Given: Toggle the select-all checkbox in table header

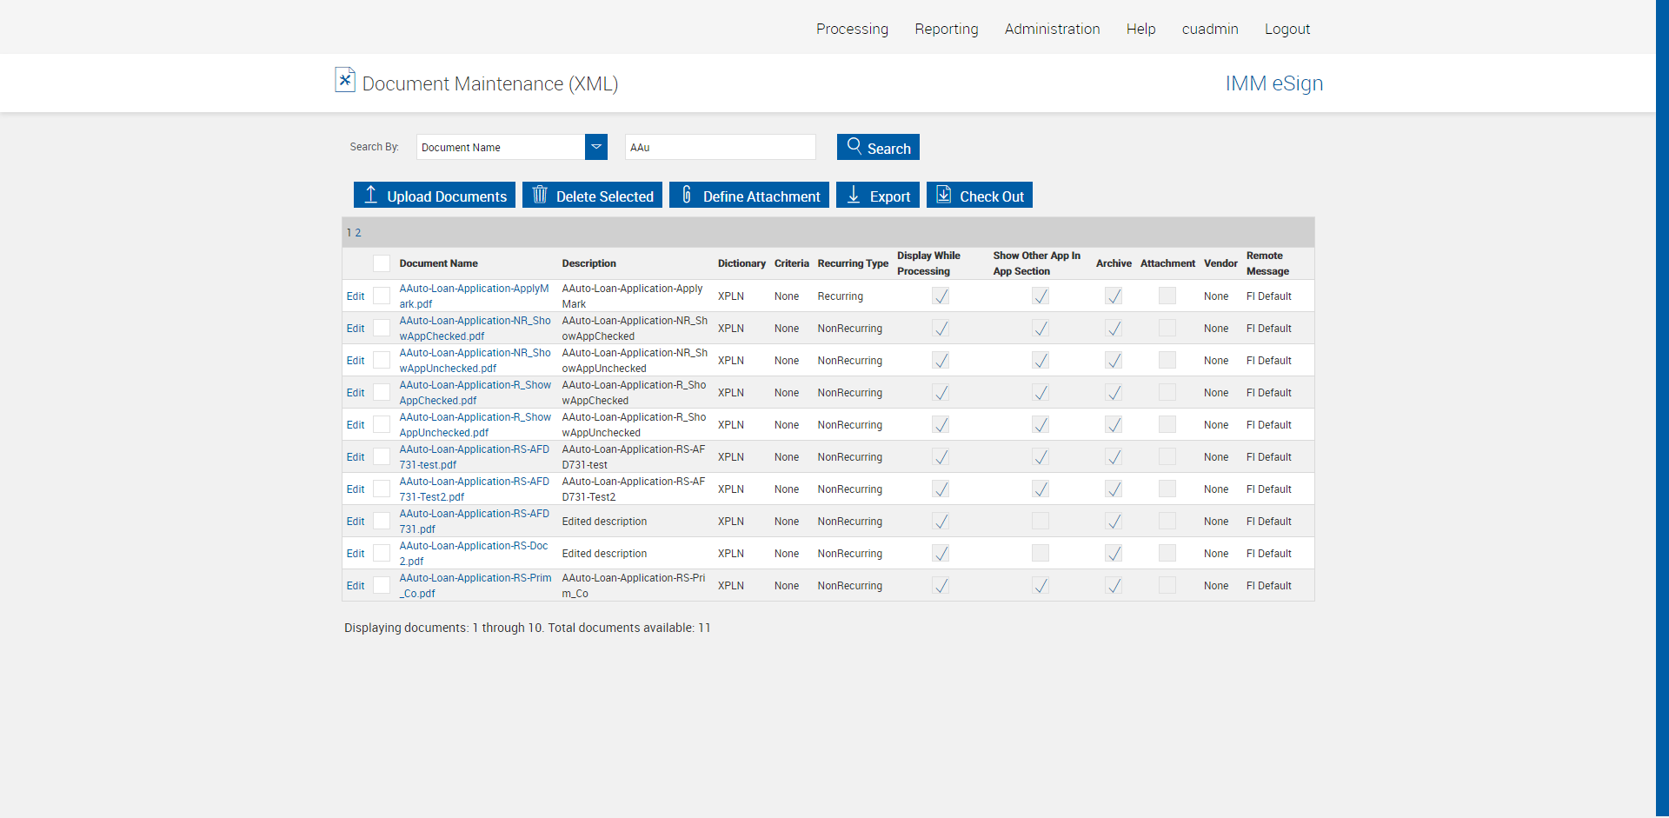Looking at the screenshot, I should [x=382, y=263].
